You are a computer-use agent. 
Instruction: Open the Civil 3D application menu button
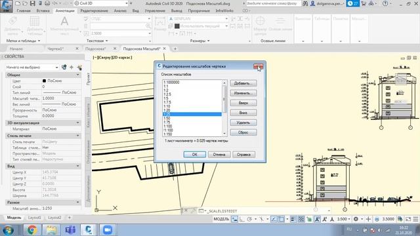7,6
